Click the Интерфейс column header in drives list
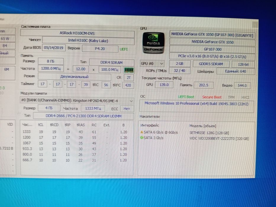 tap(150, 125)
